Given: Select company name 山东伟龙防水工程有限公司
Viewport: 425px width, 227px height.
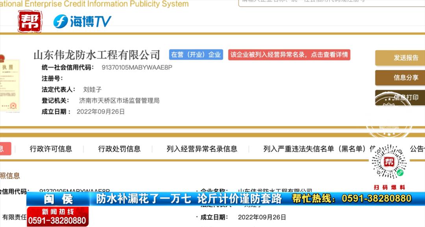Looking at the screenshot, I should [x=97, y=55].
